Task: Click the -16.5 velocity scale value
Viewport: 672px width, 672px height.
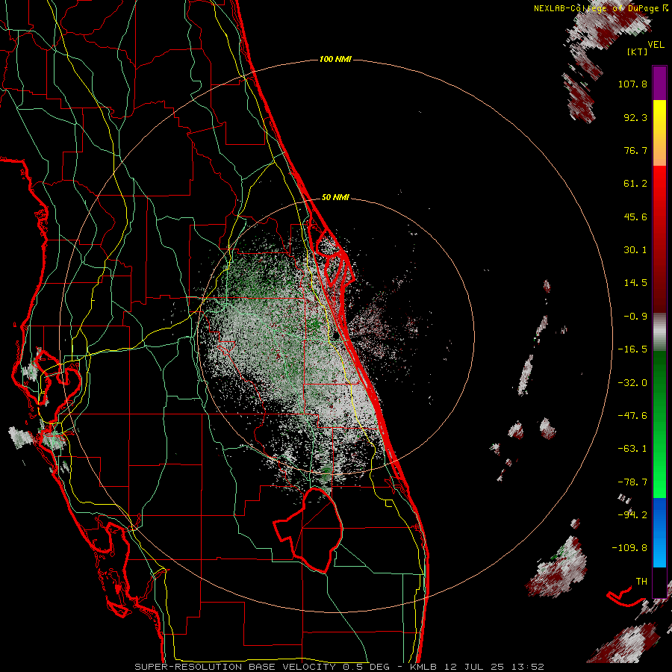Action: (x=632, y=349)
